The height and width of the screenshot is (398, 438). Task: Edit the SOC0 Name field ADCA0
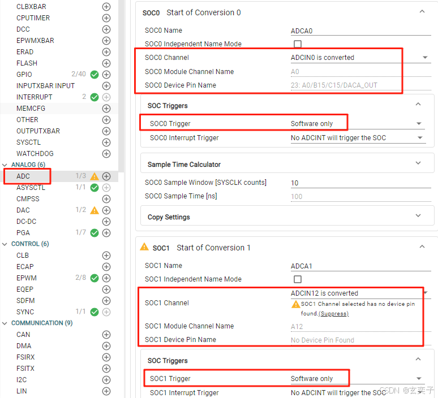click(360, 31)
